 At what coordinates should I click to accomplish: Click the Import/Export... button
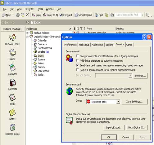click(114, 128)
